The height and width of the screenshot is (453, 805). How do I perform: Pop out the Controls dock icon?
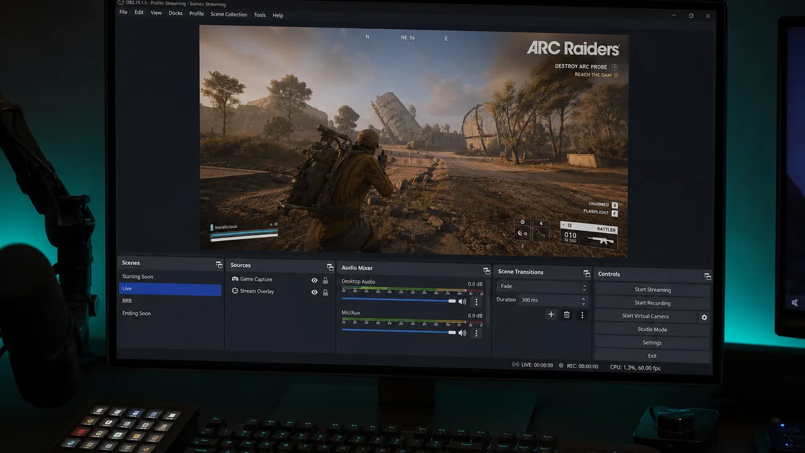pos(708,277)
